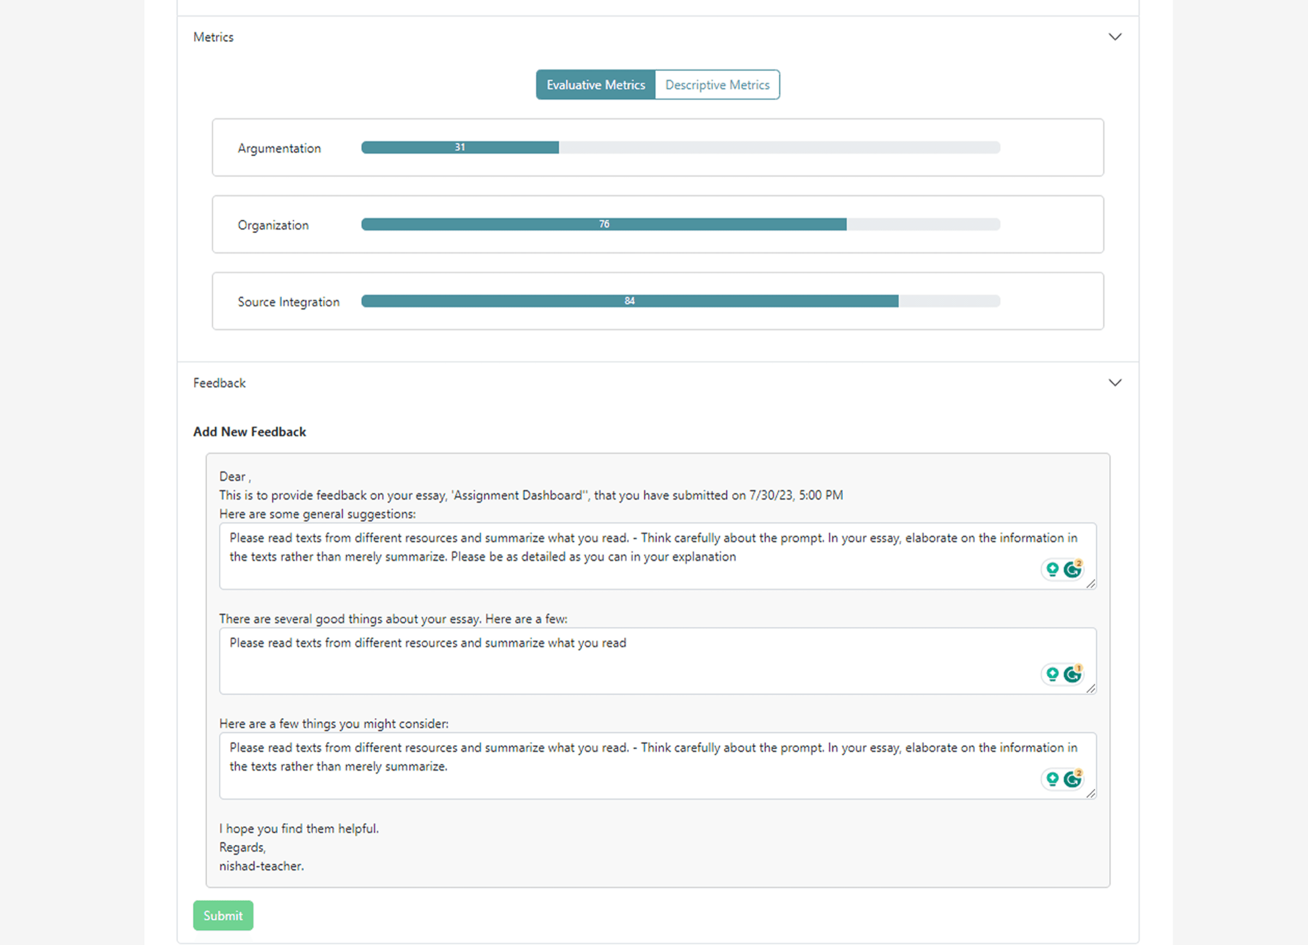Collapse the Metrics section chevron

click(x=1115, y=37)
